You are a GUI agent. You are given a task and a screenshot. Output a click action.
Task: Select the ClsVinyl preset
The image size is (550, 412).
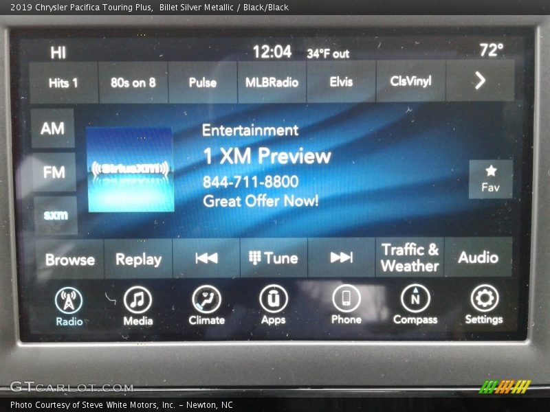coord(410,81)
